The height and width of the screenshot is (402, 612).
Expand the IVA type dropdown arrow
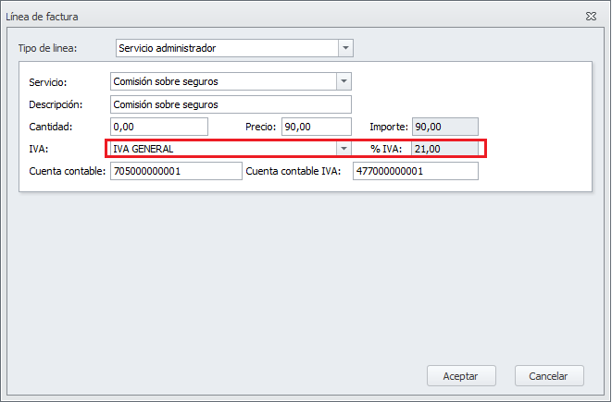[x=343, y=149]
